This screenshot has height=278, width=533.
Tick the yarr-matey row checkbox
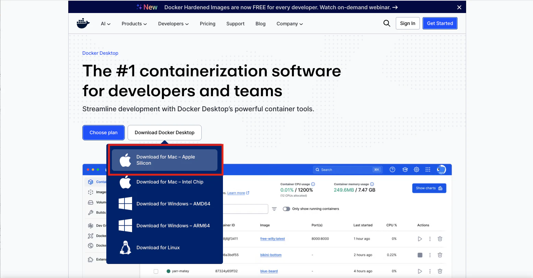[156, 271]
